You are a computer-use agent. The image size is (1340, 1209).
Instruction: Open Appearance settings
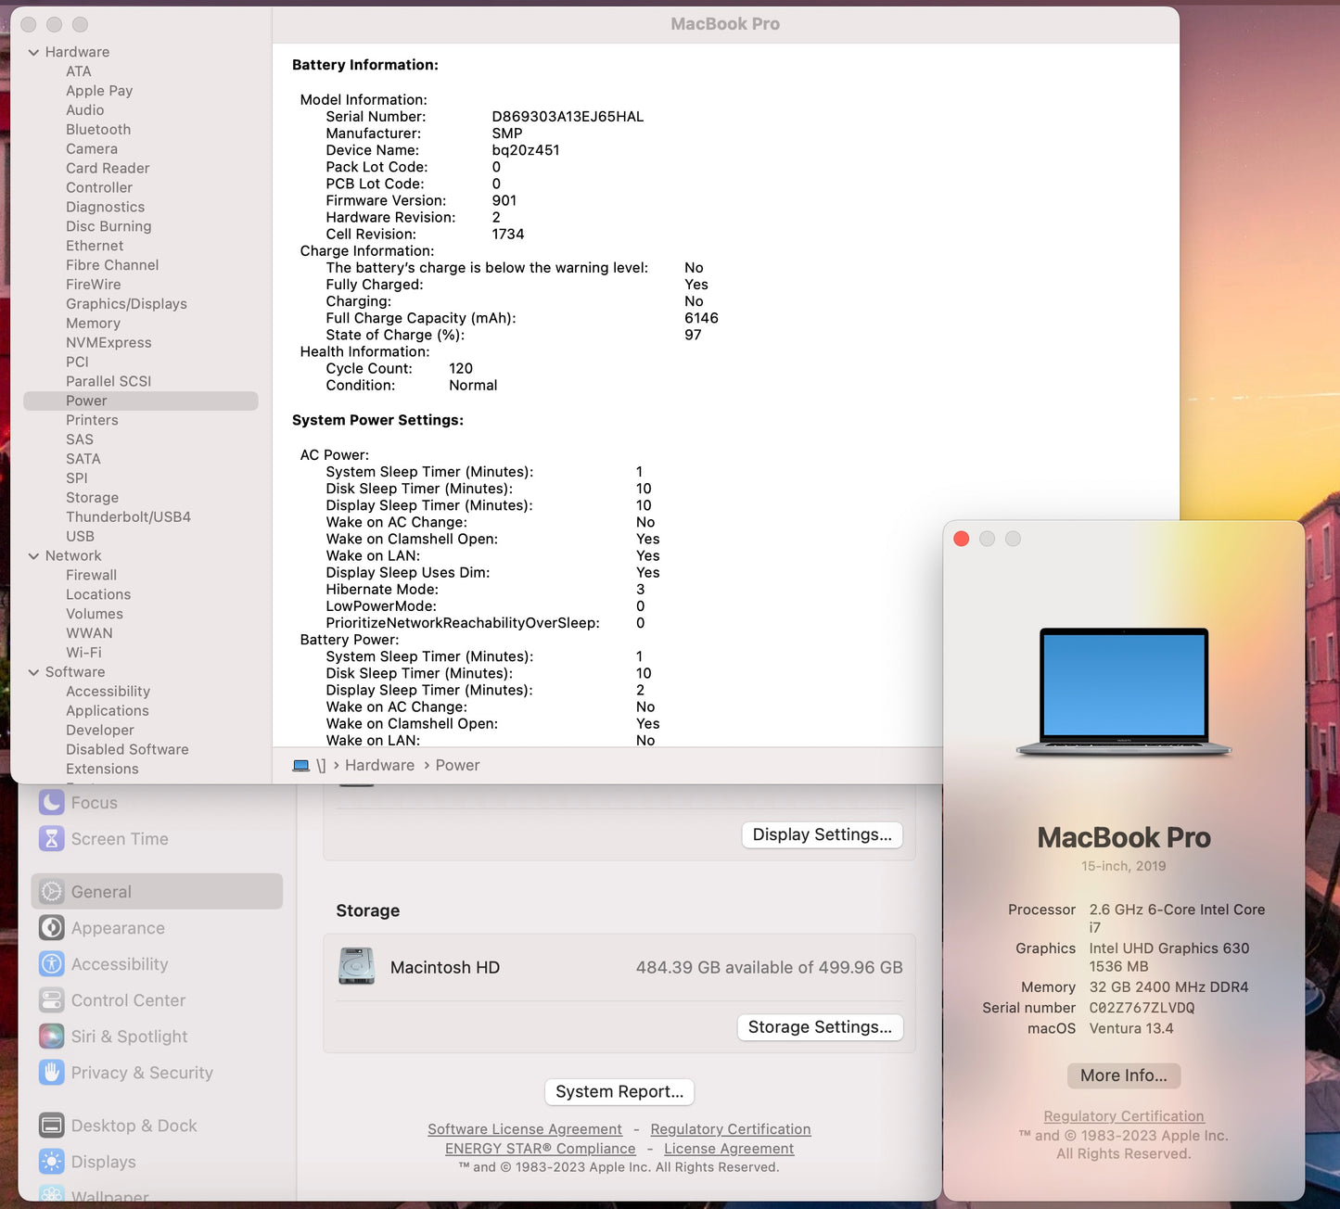pos(118,928)
